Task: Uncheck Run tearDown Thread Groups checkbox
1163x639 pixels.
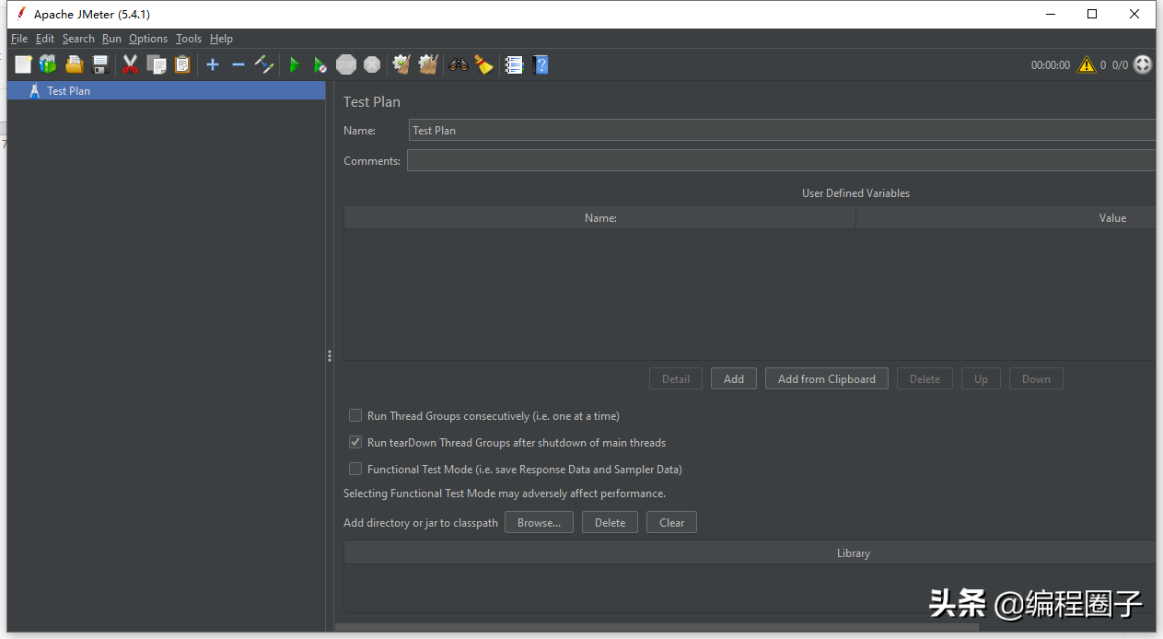Action: [x=355, y=443]
